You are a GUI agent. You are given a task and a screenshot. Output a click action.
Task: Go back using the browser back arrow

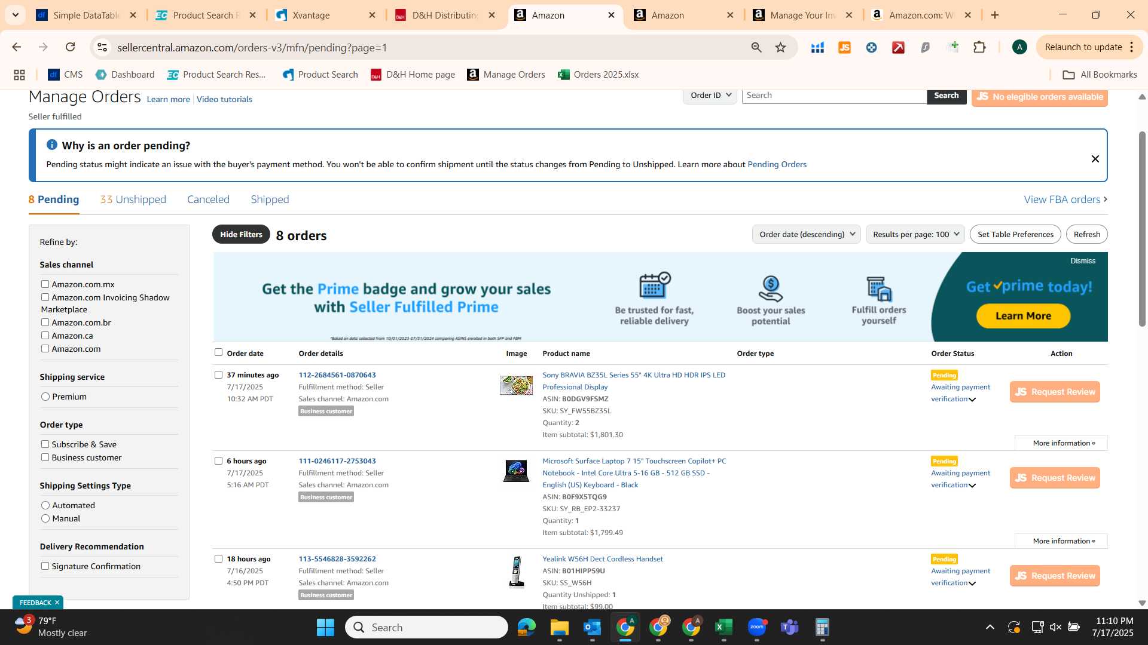pos(17,47)
